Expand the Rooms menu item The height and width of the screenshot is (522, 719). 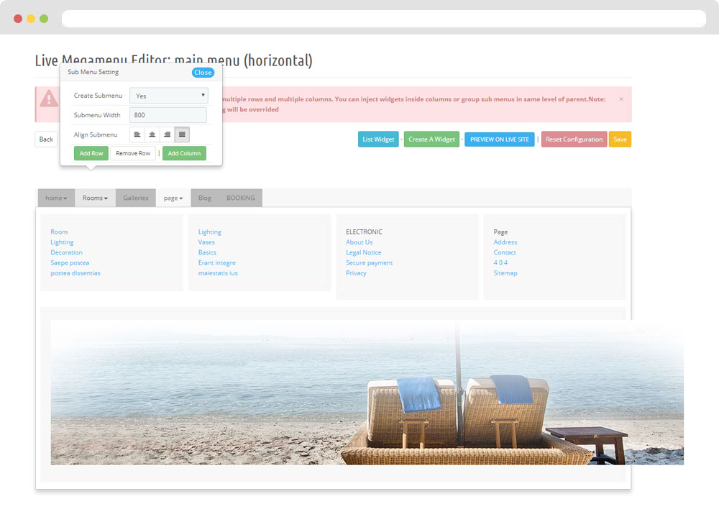pyautogui.click(x=96, y=198)
